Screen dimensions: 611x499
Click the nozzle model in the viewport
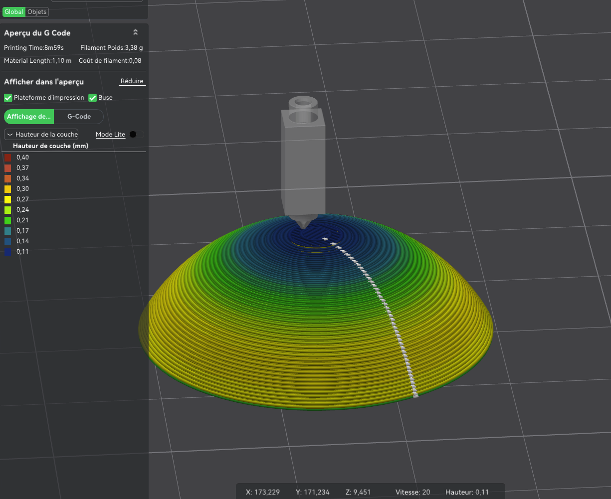pyautogui.click(x=303, y=165)
